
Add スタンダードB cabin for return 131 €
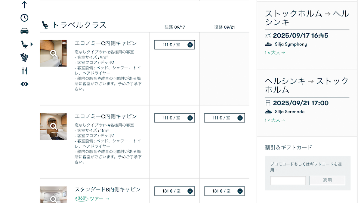tap(224, 191)
